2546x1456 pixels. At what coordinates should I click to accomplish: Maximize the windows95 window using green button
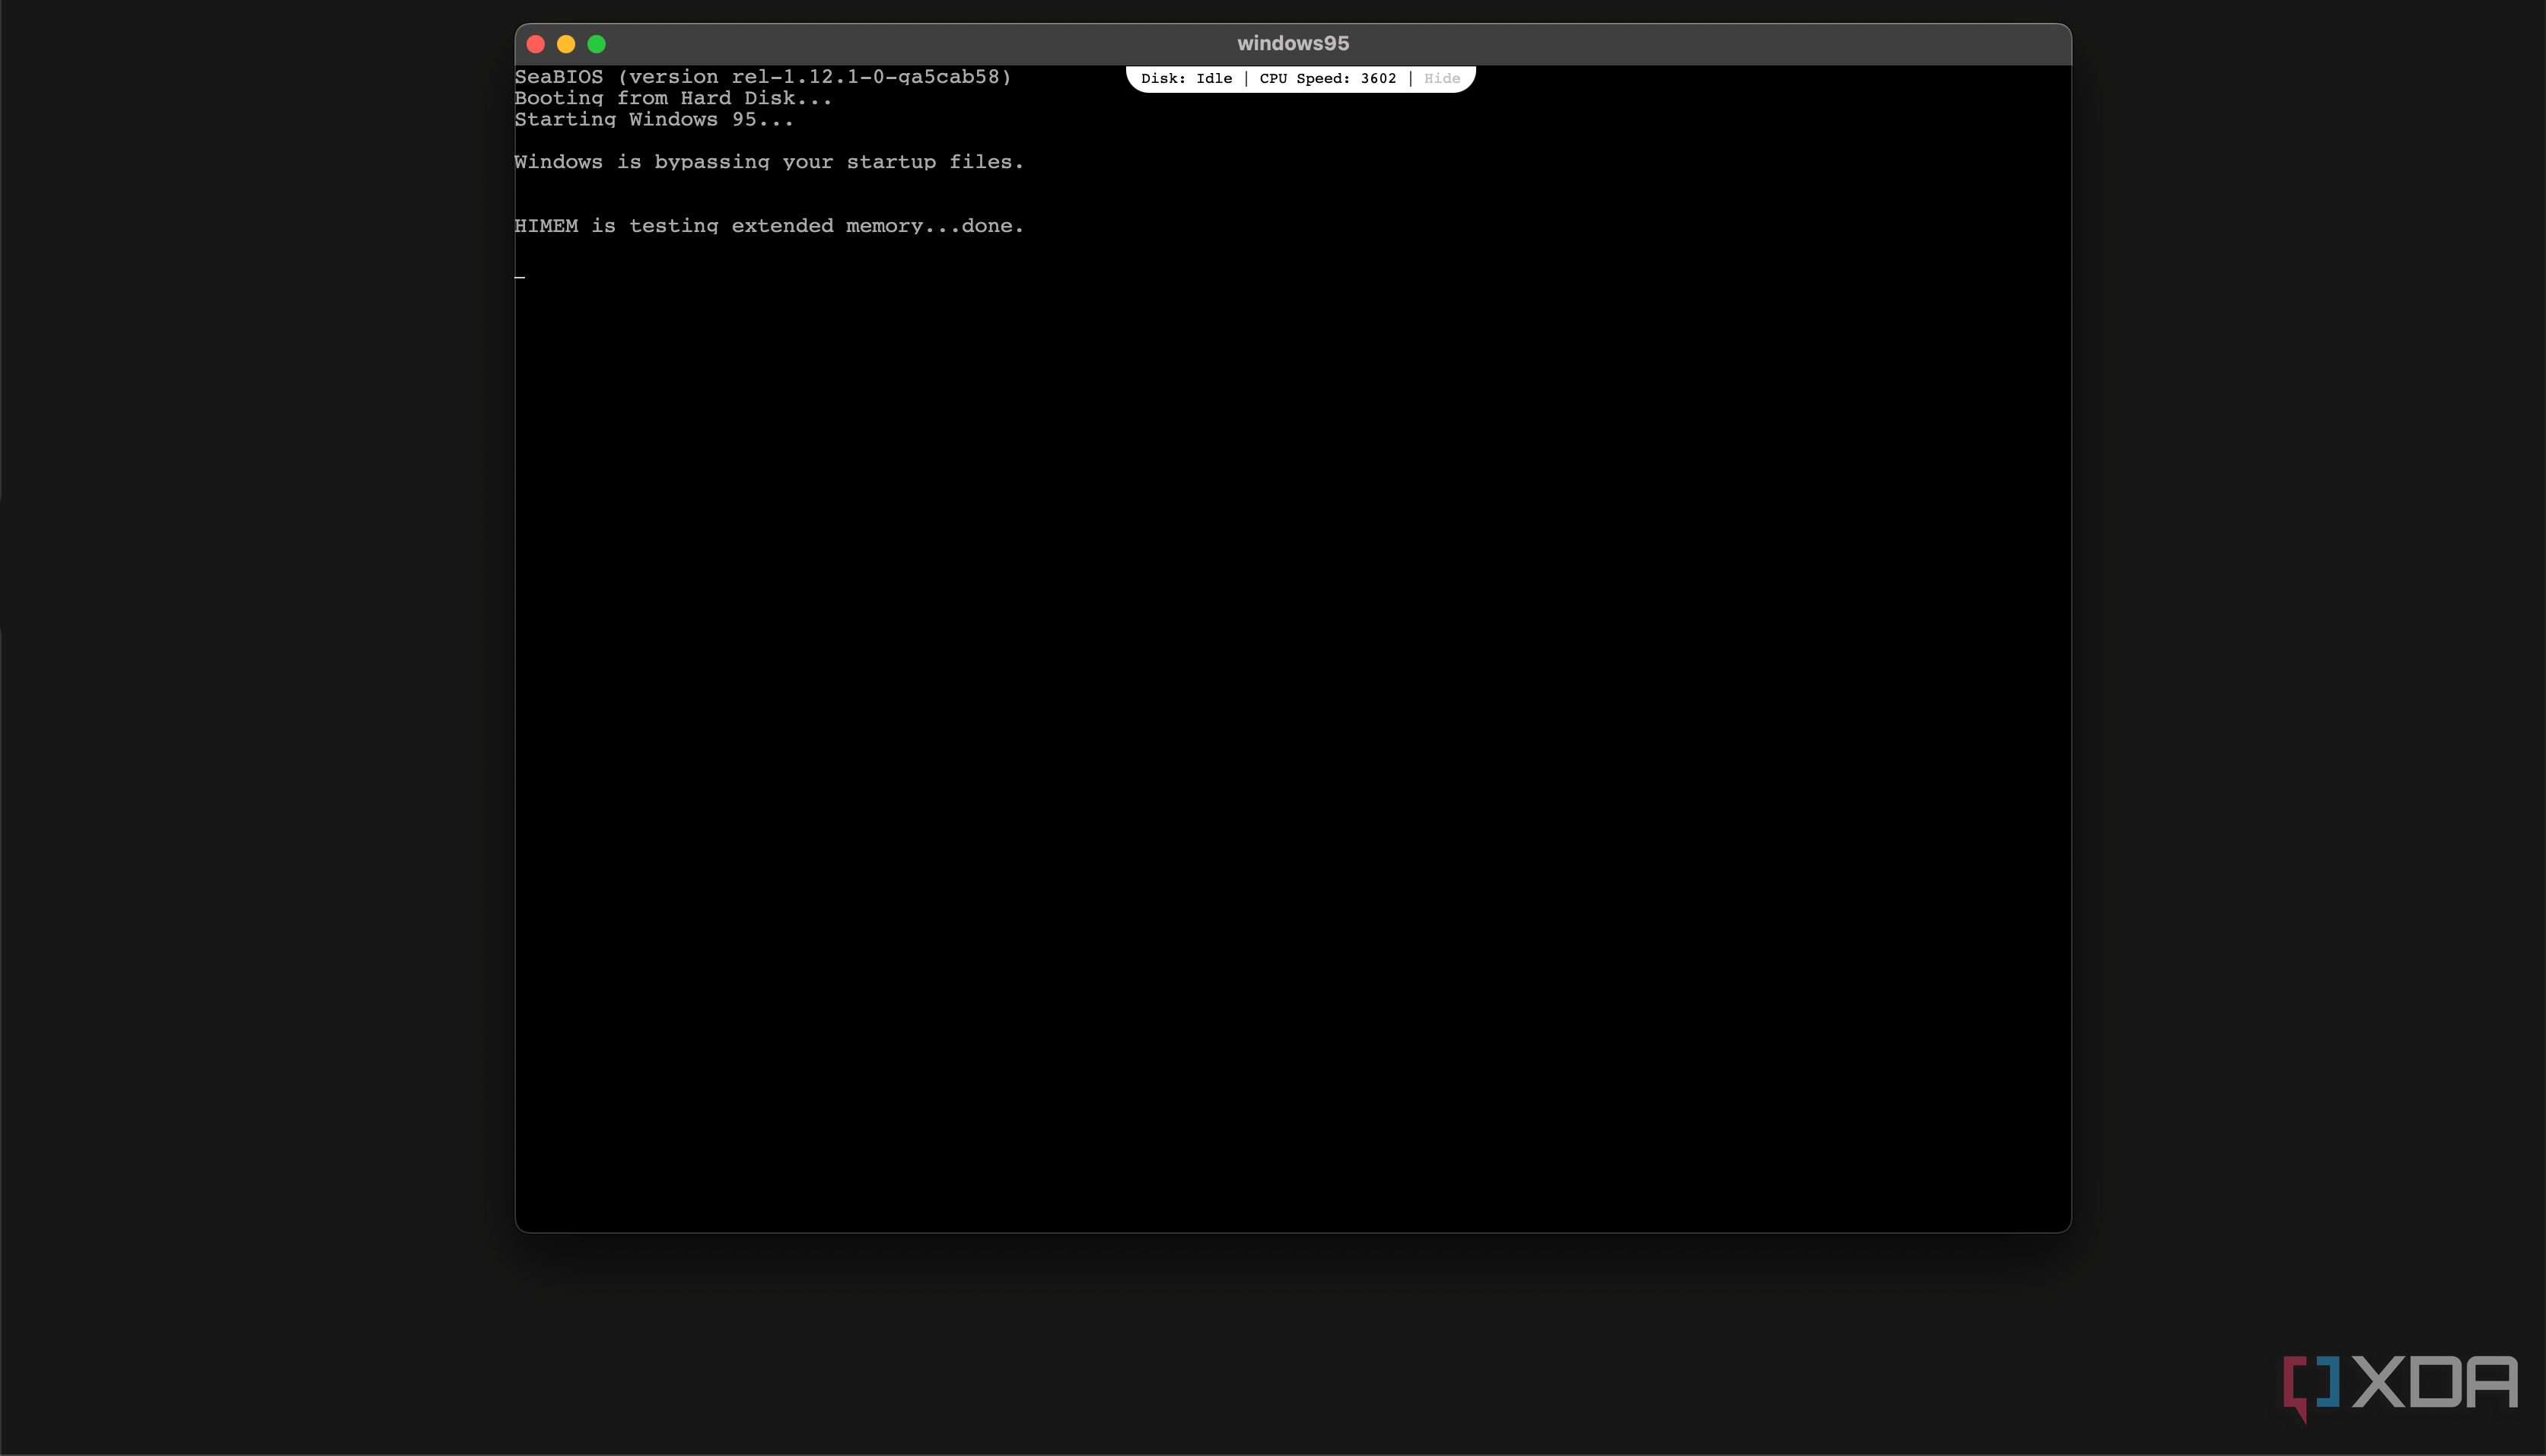(597, 44)
